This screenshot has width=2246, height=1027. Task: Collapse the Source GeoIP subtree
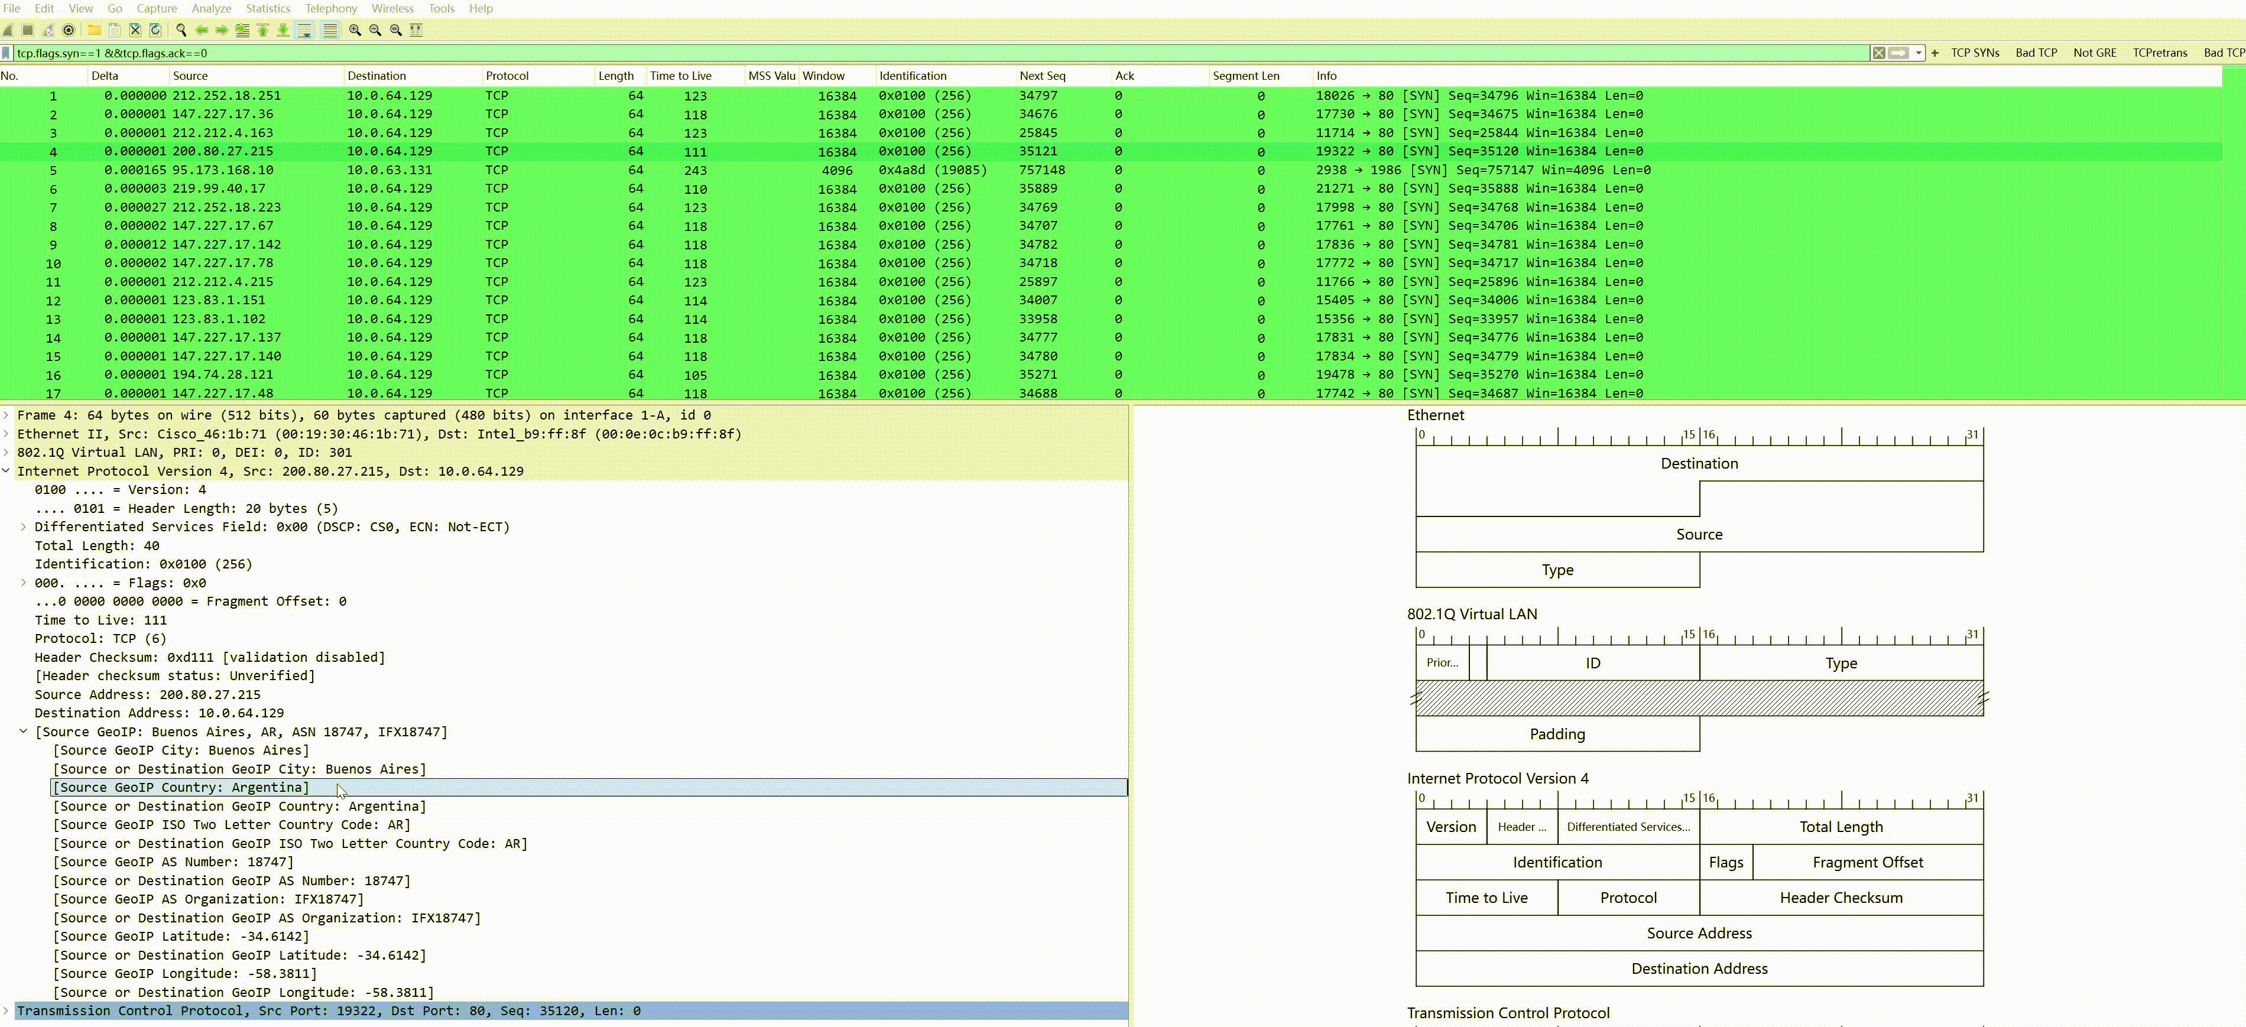[24, 732]
